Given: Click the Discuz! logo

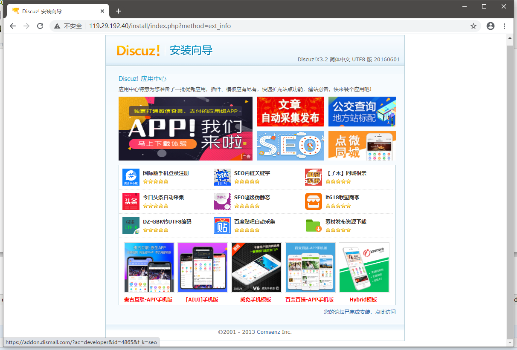Looking at the screenshot, I should pos(139,50).
